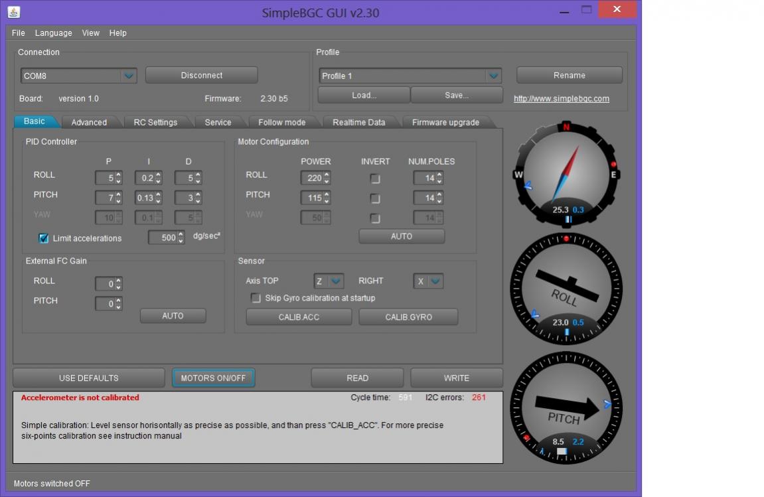Go to the Service tab
The image size is (764, 497).
[218, 122]
